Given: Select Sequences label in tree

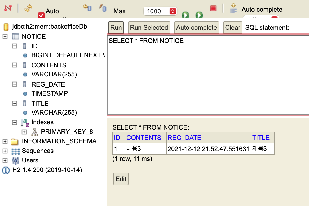Looking at the screenshot, I should [x=38, y=151].
